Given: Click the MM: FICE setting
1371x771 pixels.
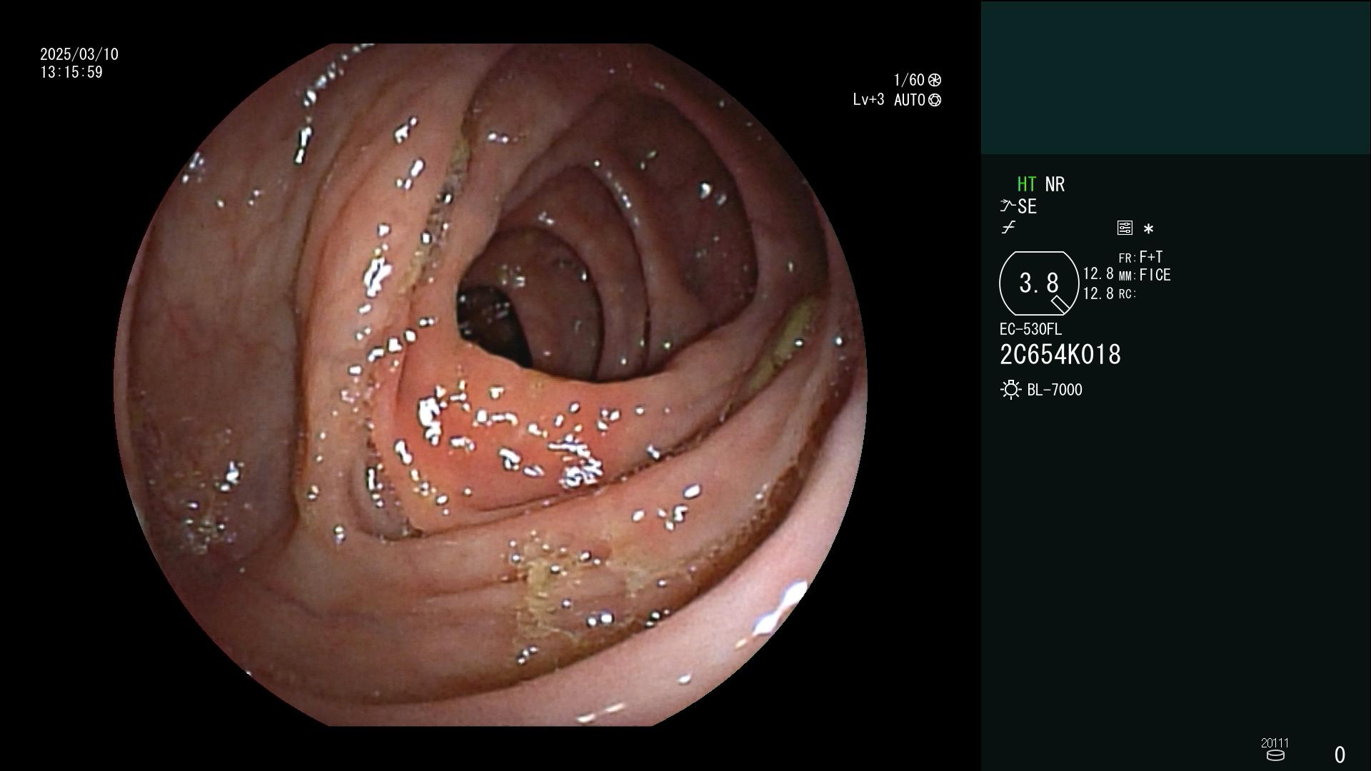Looking at the screenshot, I should 1145,275.
